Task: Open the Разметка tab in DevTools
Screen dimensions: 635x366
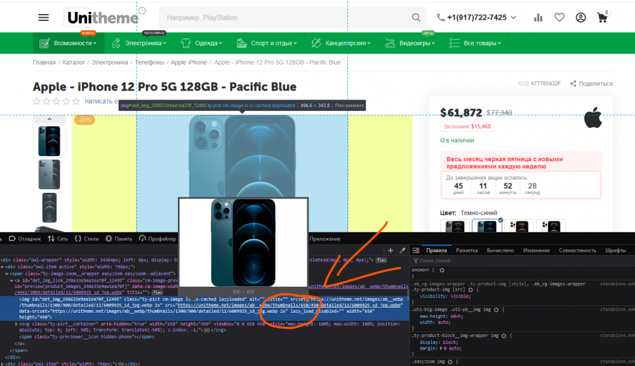Action: [466, 251]
